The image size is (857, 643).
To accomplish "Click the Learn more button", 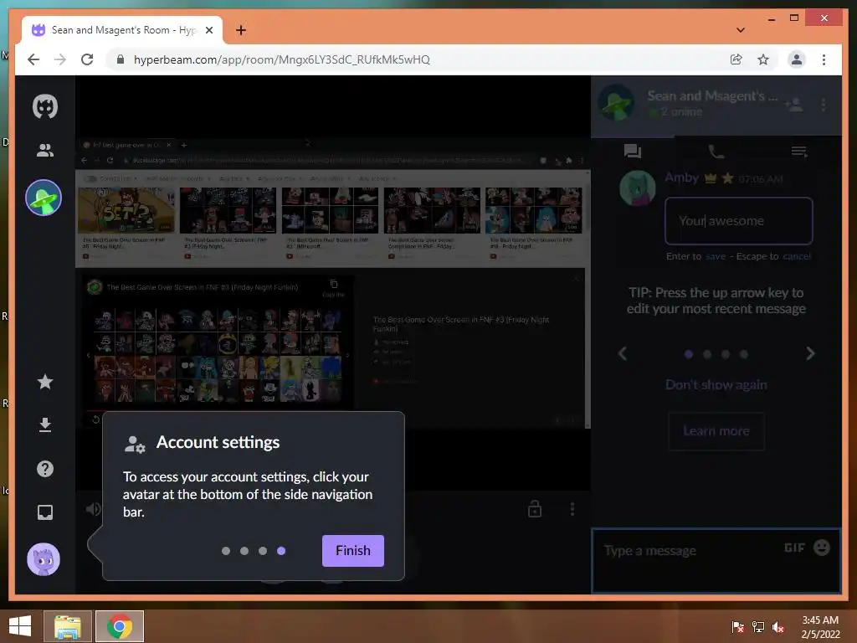I will (716, 431).
